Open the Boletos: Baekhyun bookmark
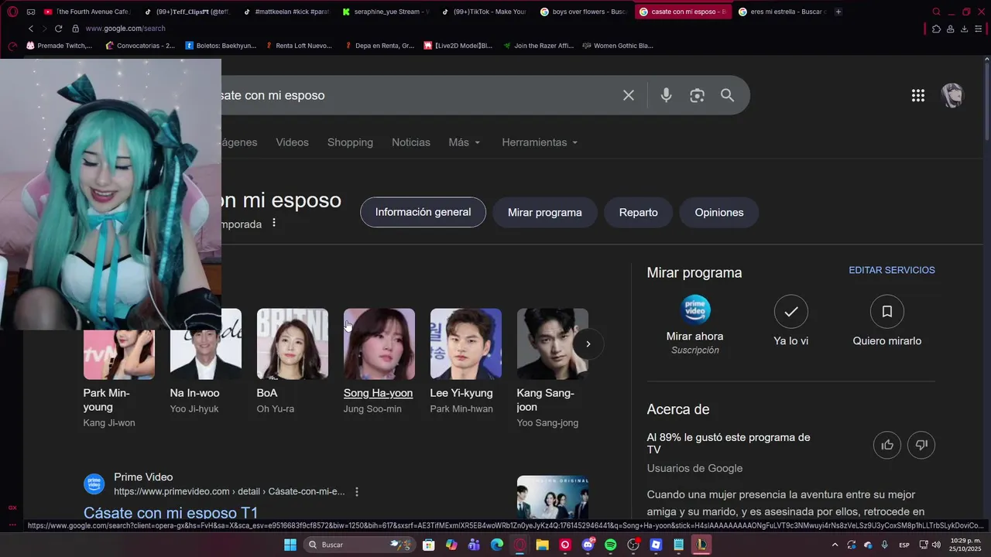Viewport: 991px width, 557px height. (x=220, y=46)
